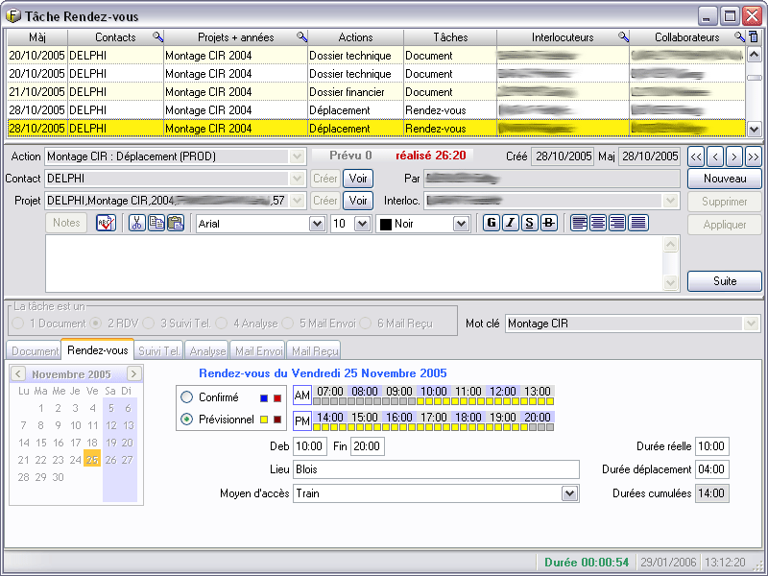Click the spell check icon
Screen dimensions: 768x576
[106, 224]
